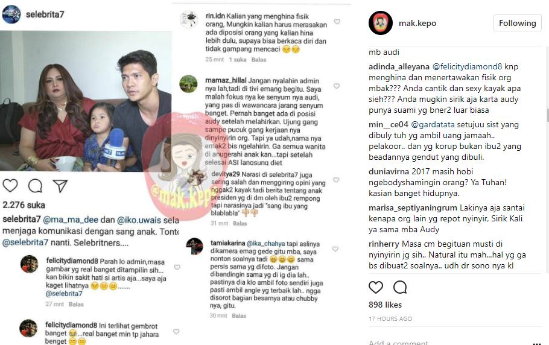Viewport: 549px width, 345px height.
Task: Like the mak.kepo post above 898 likes
Action: pyautogui.click(x=376, y=287)
